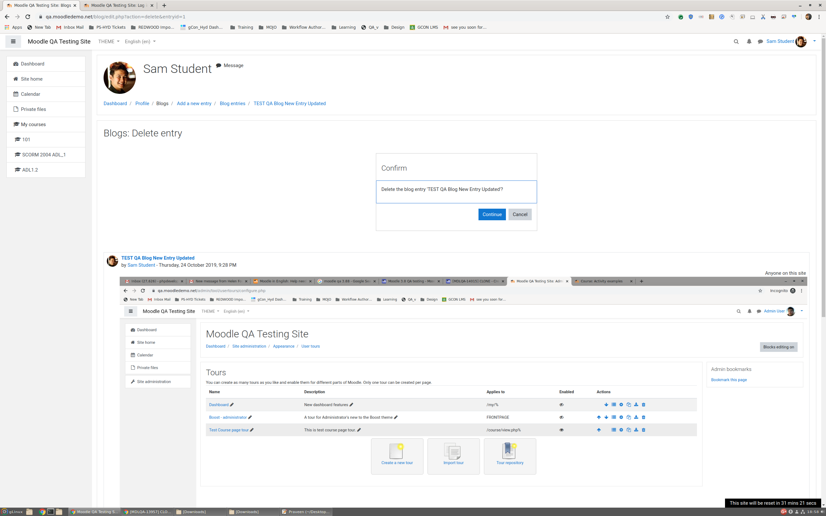Open the Training bookmark folder
The height and width of the screenshot is (516, 826).
[242, 27]
